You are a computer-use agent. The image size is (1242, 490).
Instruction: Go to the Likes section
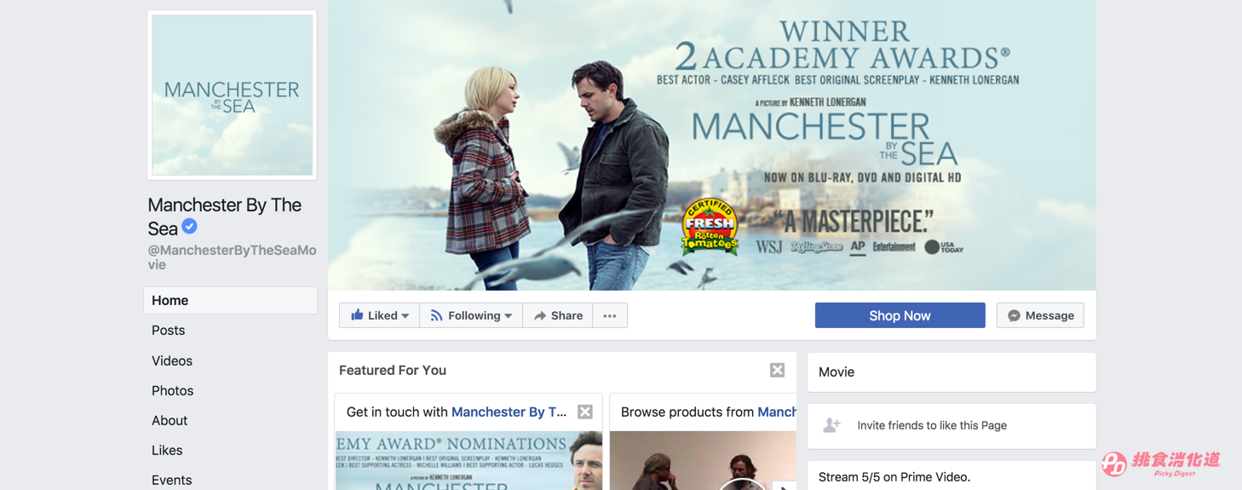(x=167, y=450)
